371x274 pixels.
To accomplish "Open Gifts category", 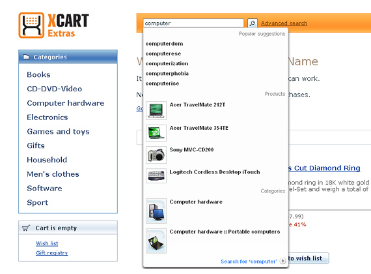I will (36, 145).
